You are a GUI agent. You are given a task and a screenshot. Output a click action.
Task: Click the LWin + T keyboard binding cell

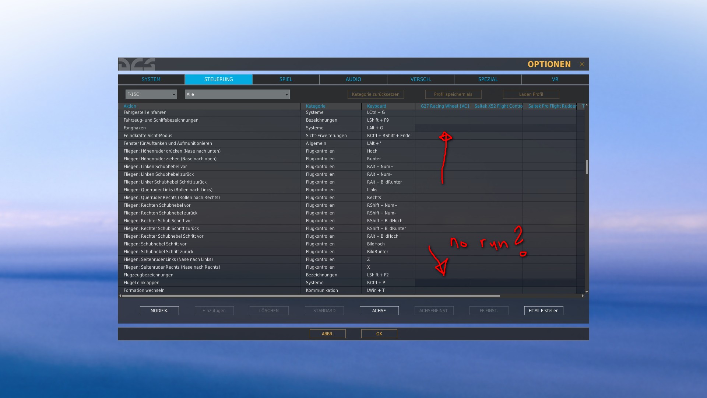coord(388,290)
